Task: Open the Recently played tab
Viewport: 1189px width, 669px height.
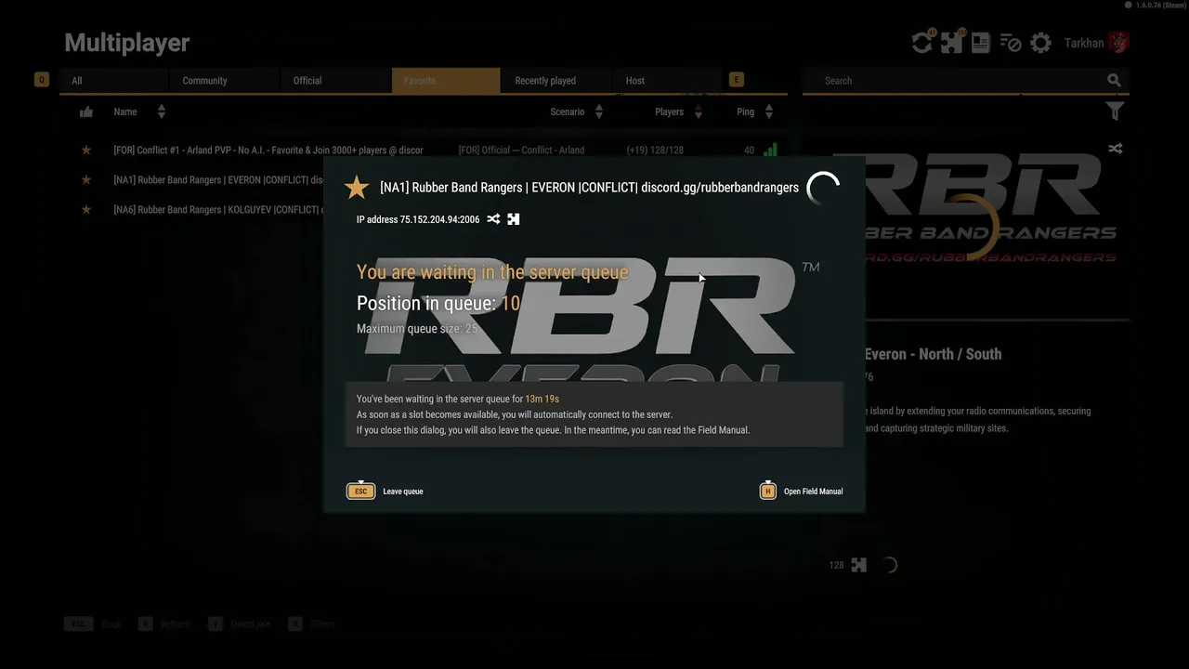Action: click(x=556, y=81)
